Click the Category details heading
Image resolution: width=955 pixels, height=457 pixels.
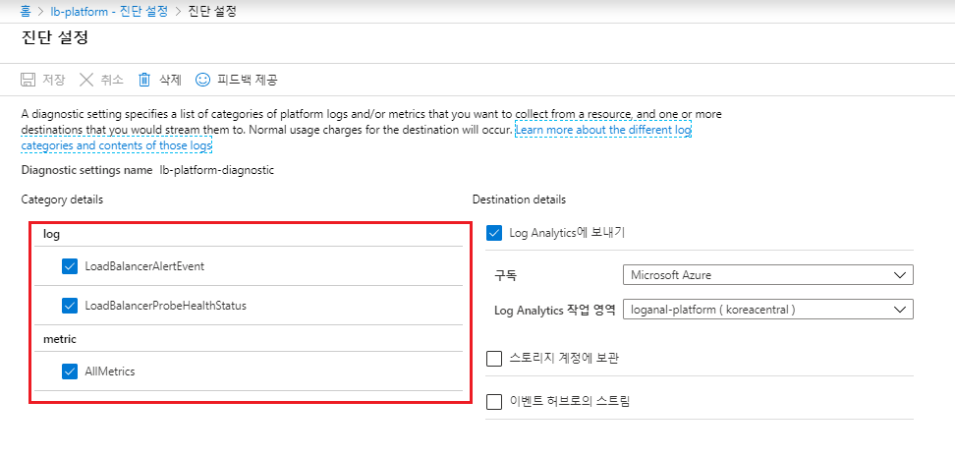(62, 200)
